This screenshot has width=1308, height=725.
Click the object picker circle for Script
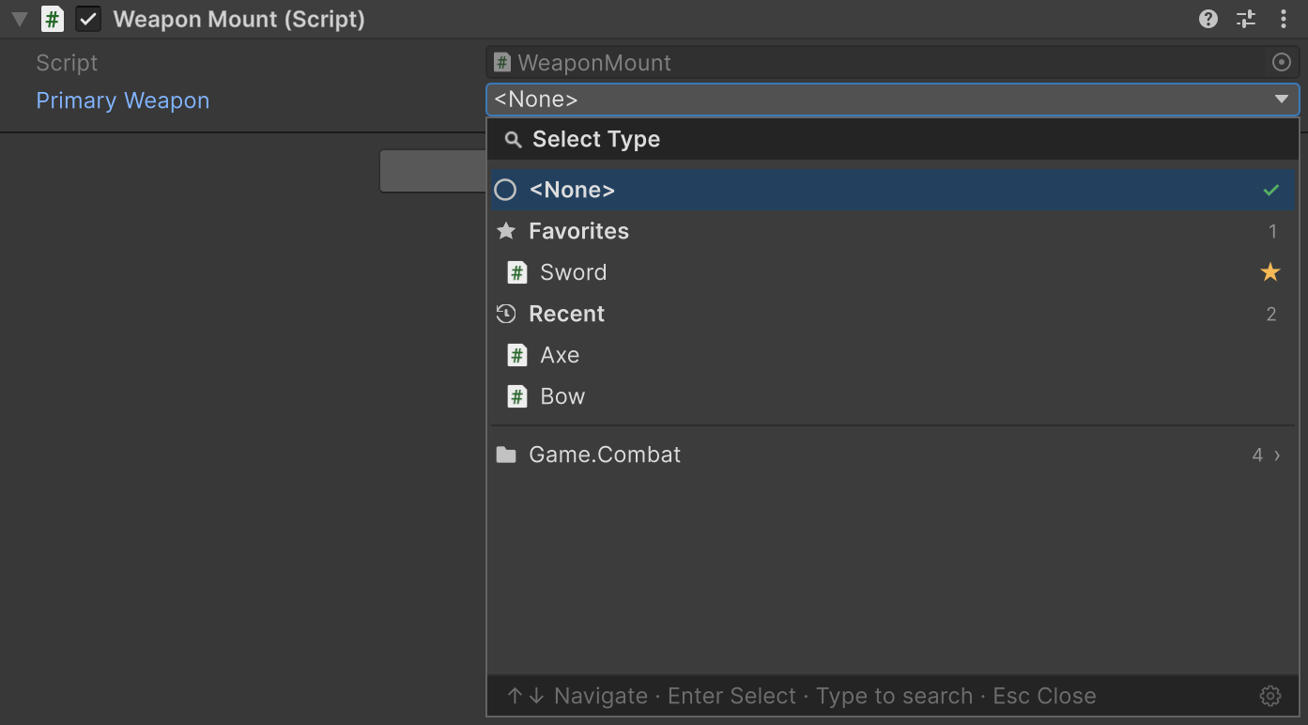(1281, 63)
